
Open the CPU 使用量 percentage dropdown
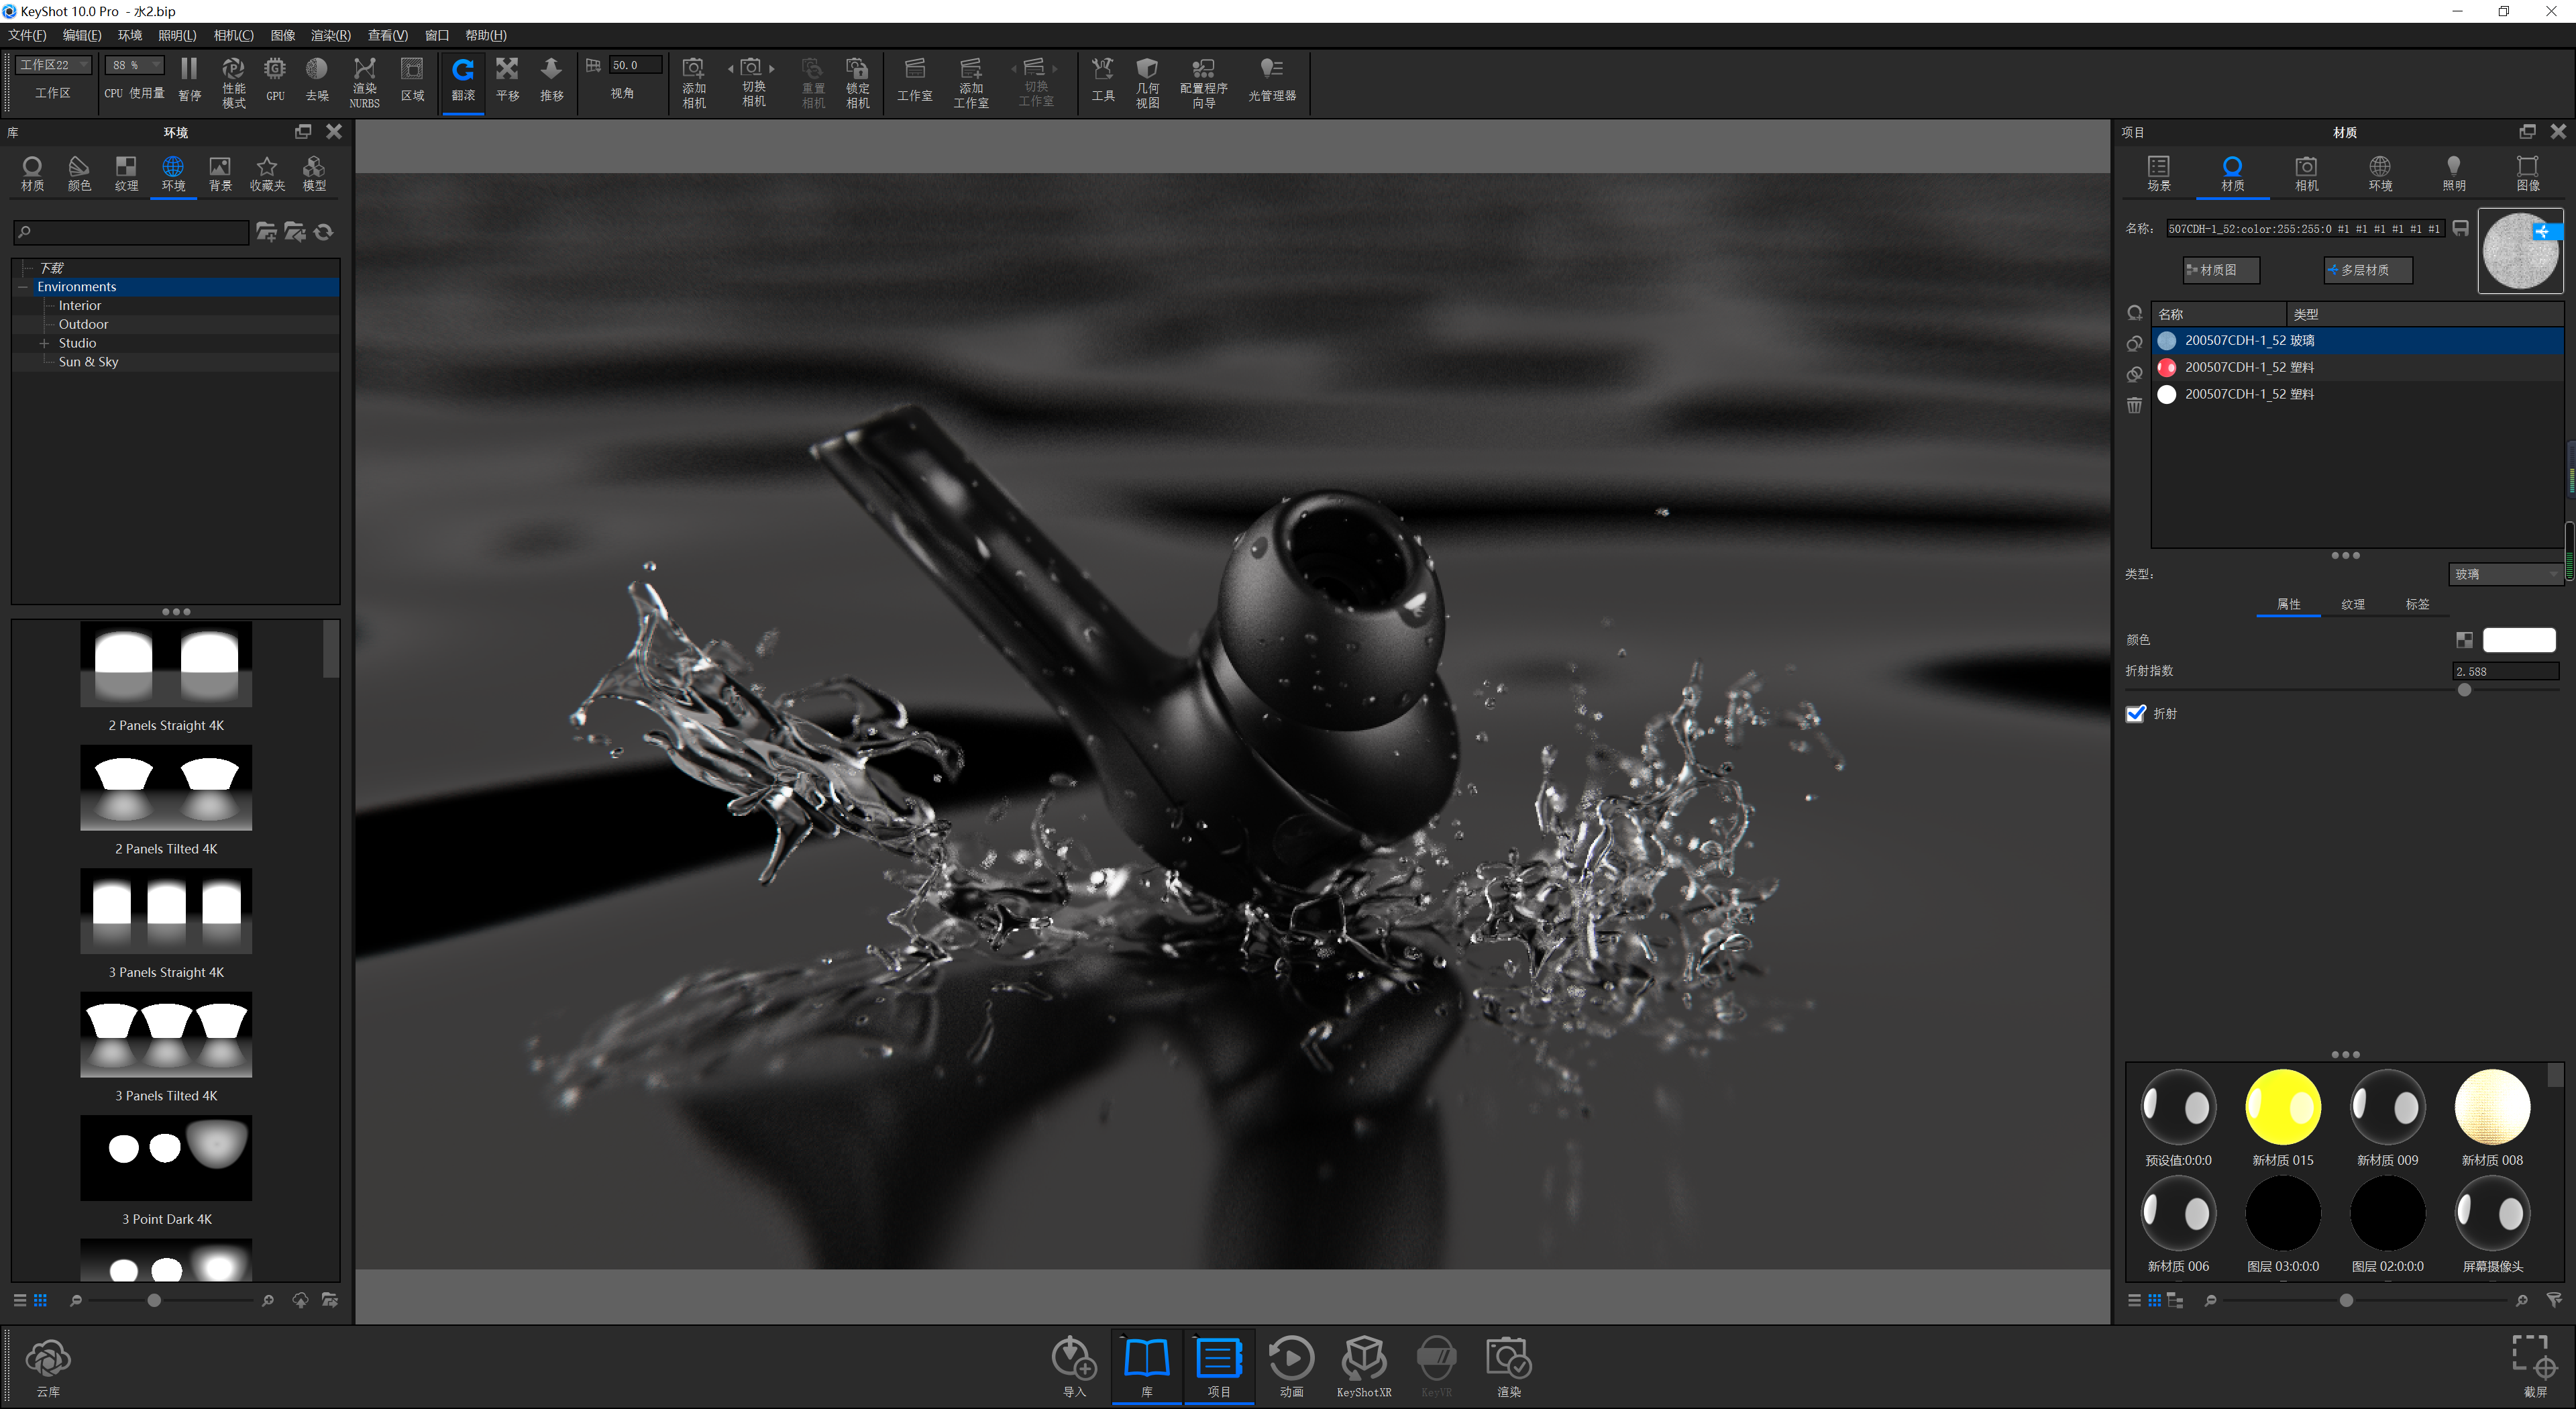tap(134, 65)
